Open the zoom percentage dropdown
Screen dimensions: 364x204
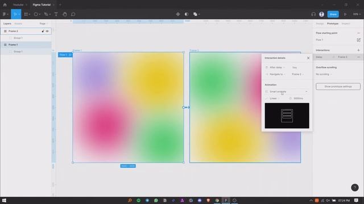tap(357, 14)
